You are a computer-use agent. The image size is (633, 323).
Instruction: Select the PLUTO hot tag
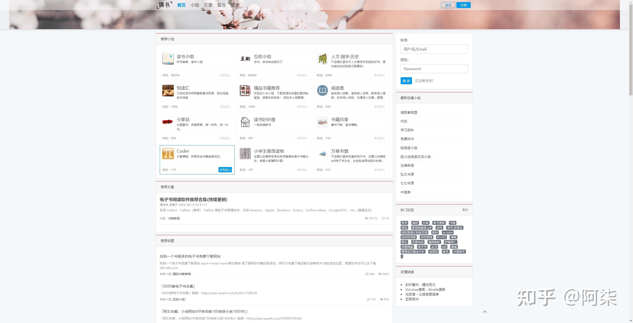[441, 237]
